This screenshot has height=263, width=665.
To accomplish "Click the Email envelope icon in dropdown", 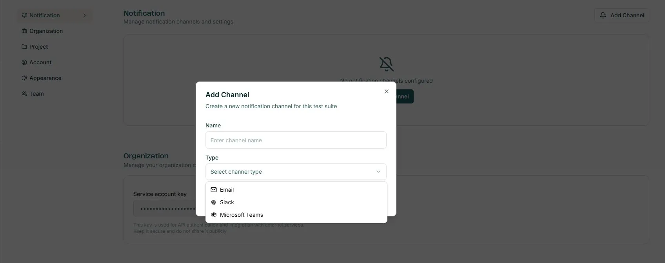I will 214,190.
